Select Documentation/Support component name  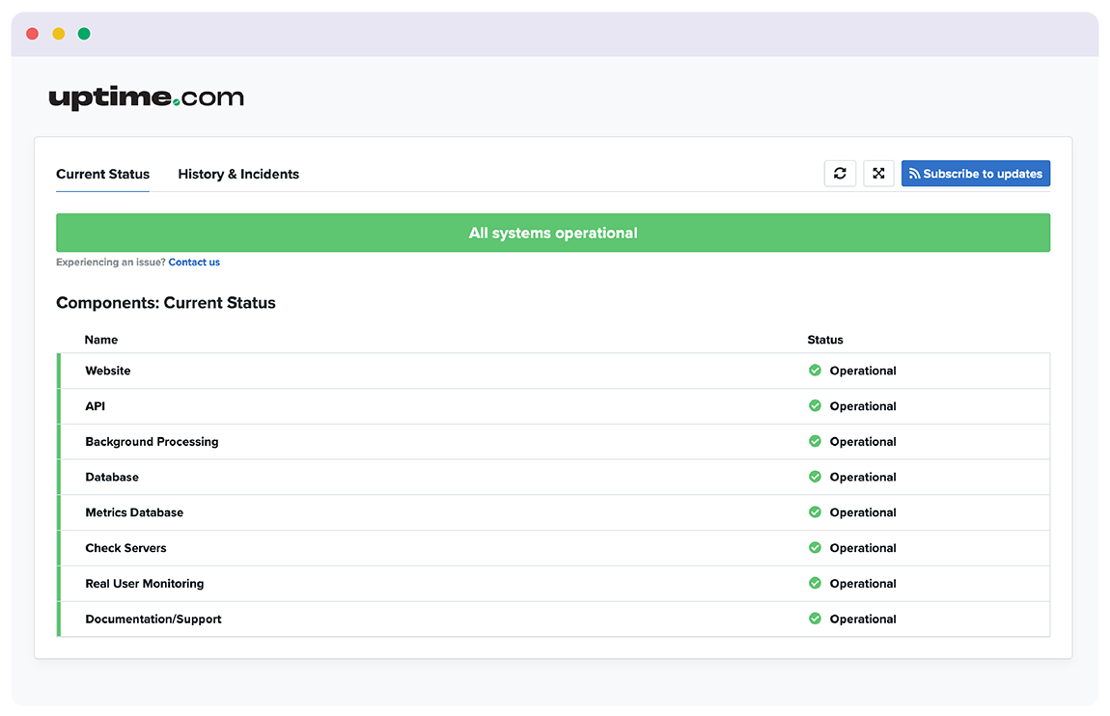(x=153, y=620)
